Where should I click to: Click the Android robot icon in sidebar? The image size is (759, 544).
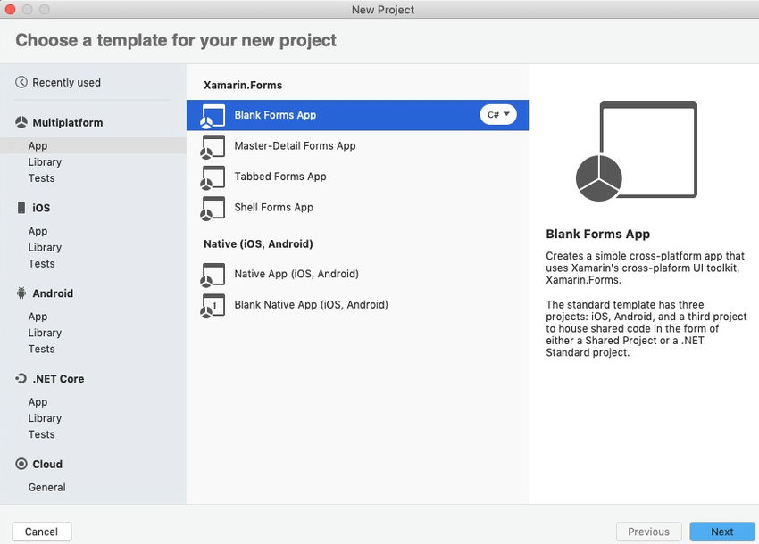[21, 293]
